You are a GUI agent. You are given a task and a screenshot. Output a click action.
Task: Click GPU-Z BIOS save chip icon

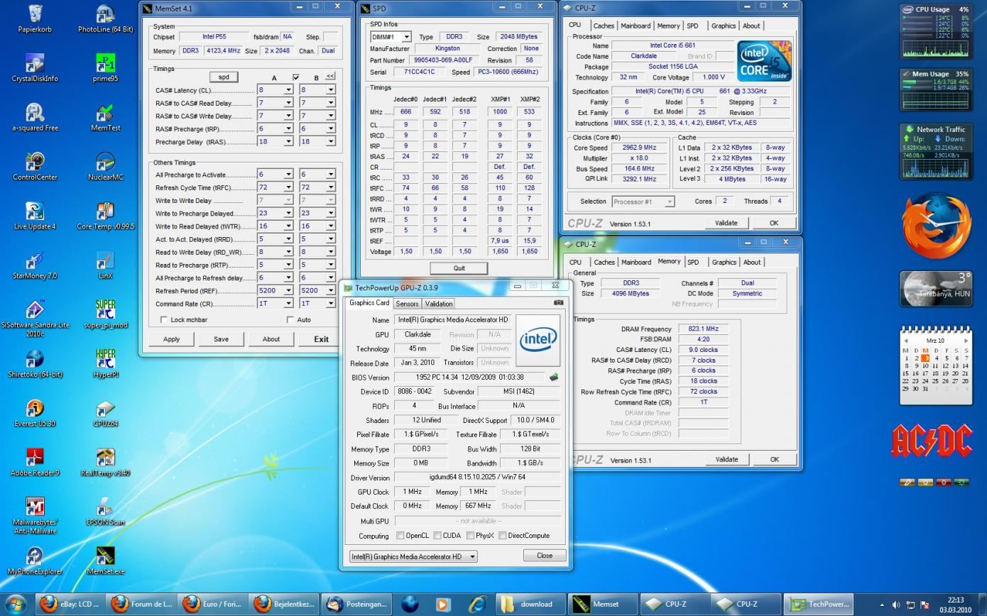554,378
